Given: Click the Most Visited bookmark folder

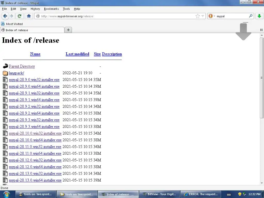Looking at the screenshot, I should [x=12, y=24].
